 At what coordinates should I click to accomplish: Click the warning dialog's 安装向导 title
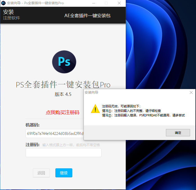91,92
